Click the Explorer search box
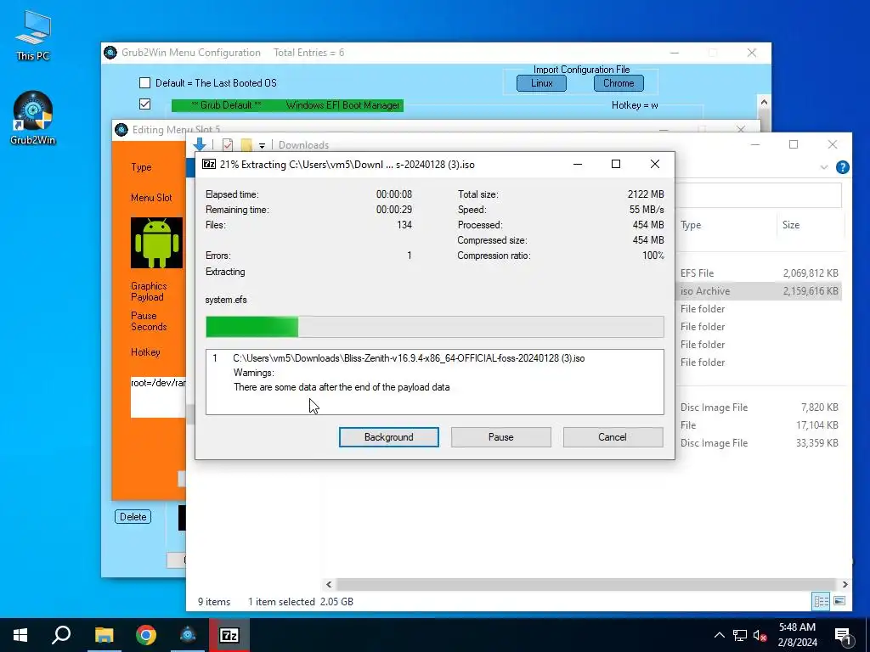 [x=759, y=195]
